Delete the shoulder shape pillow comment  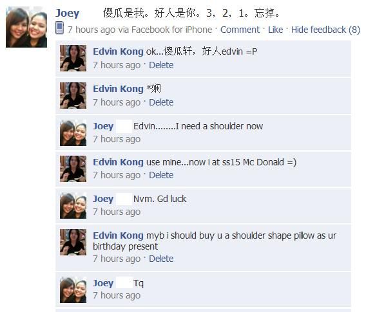click(161, 259)
